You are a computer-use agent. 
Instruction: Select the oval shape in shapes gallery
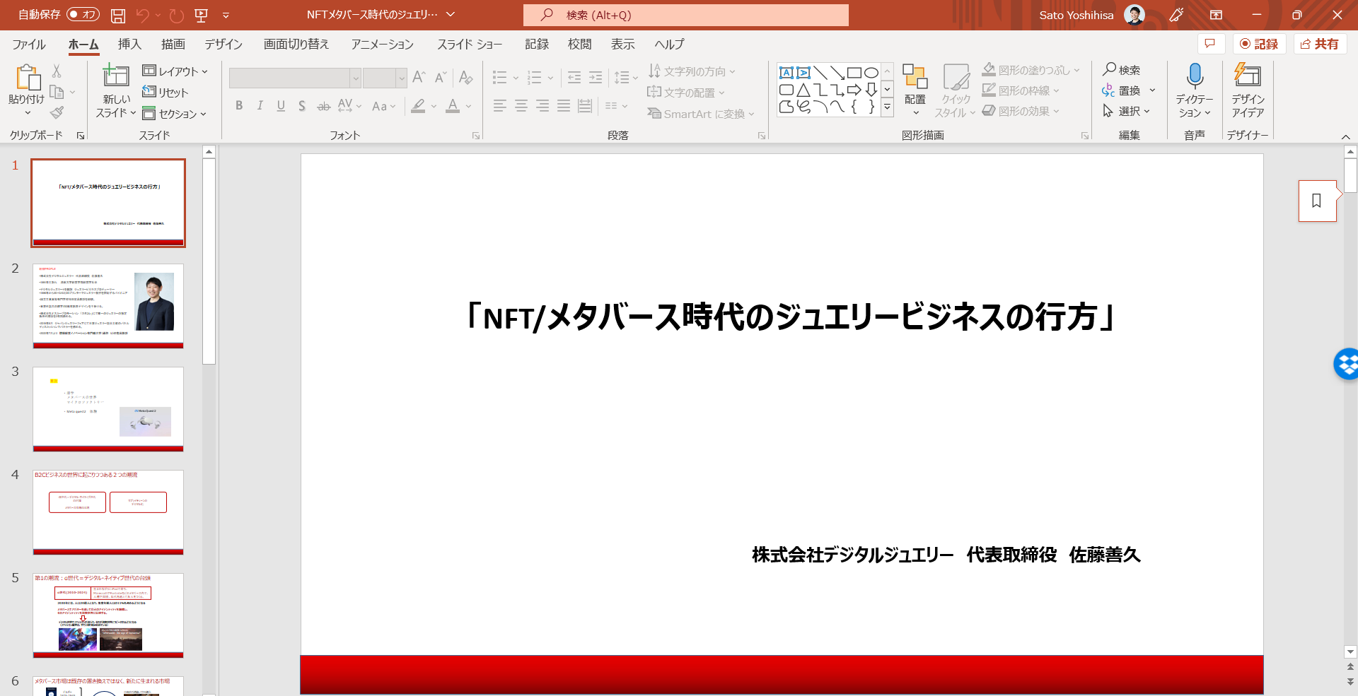pos(871,72)
